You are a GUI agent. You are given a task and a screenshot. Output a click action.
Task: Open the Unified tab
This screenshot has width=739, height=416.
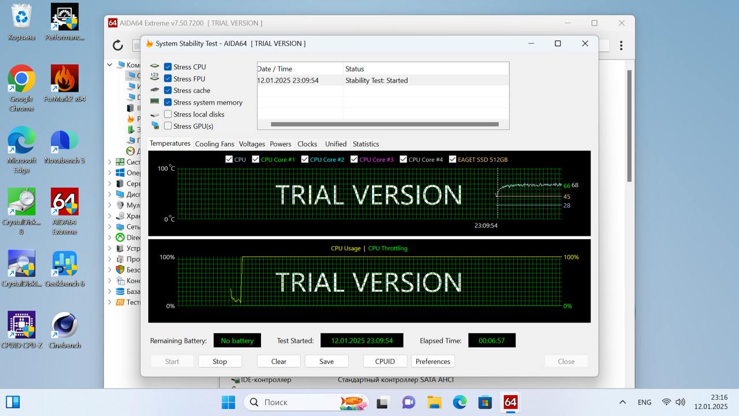click(335, 144)
